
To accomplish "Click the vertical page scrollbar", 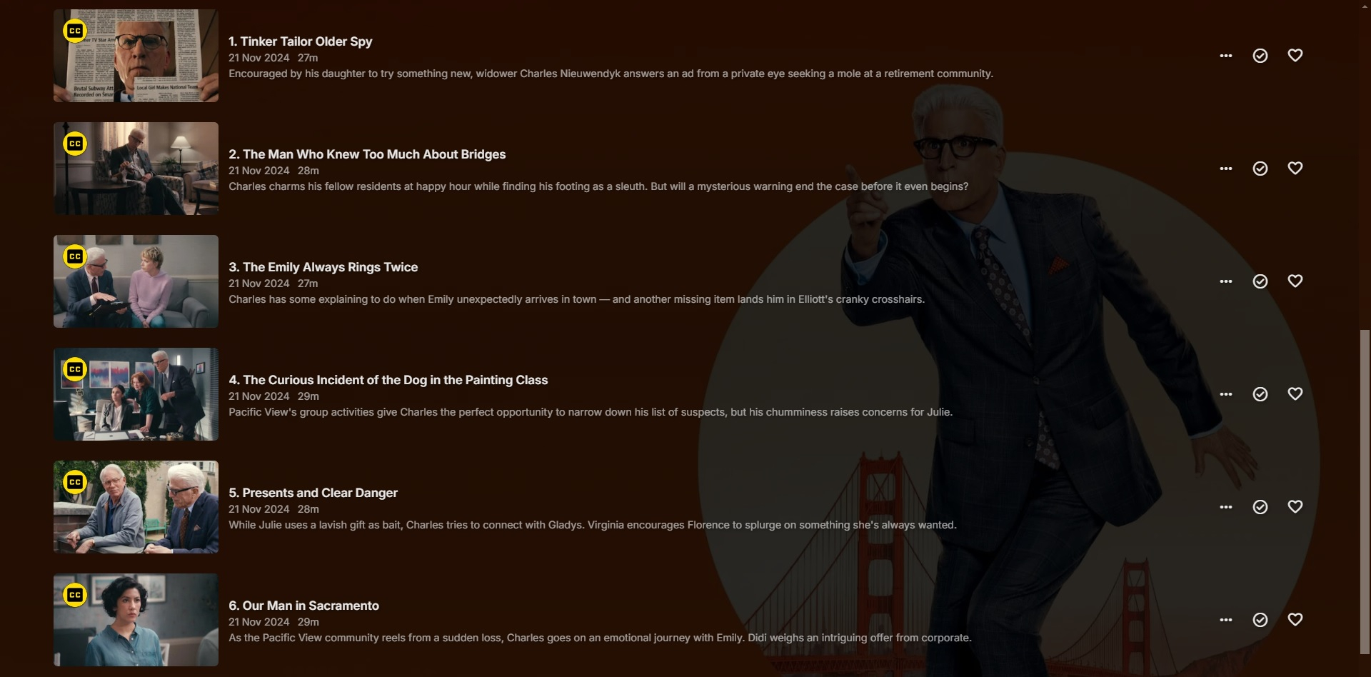I will 1365,491.
